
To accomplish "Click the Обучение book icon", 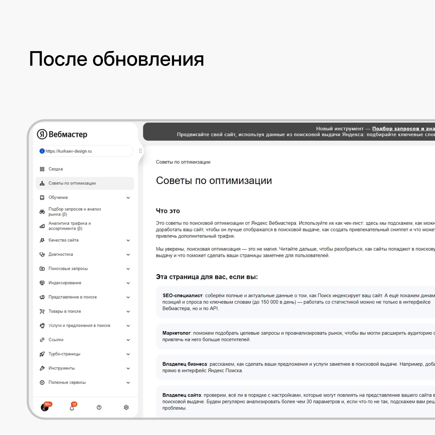I will (x=42, y=197).
